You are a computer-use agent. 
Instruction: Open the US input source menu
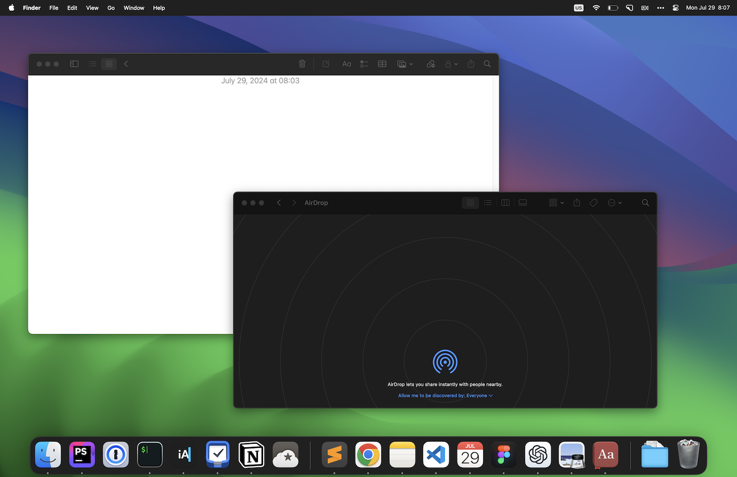(579, 8)
